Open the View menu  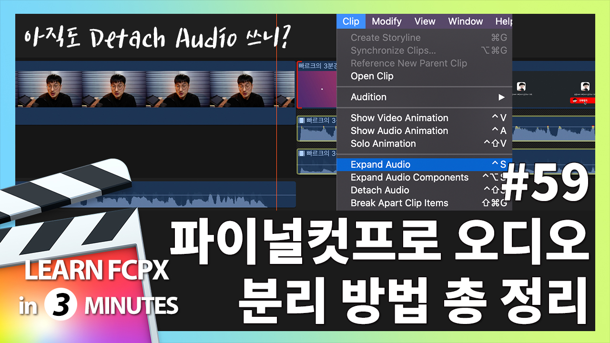[x=425, y=21]
